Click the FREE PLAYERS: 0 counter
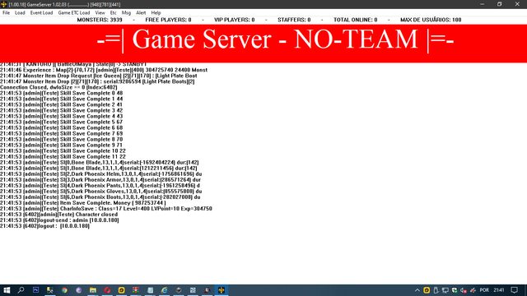The width and height of the screenshot is (527, 296). tap(168, 20)
